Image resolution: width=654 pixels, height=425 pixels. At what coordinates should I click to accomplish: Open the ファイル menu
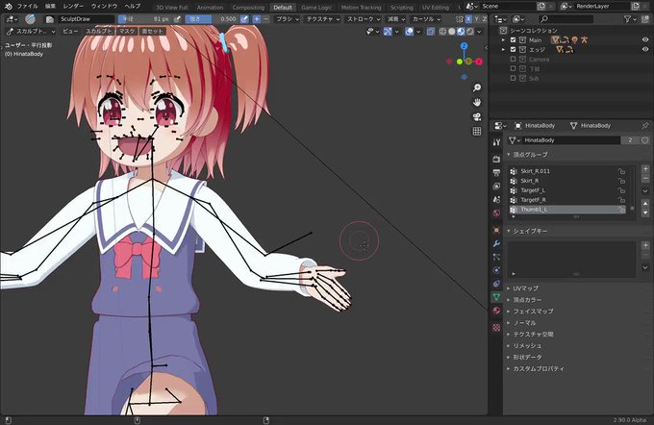click(x=27, y=7)
